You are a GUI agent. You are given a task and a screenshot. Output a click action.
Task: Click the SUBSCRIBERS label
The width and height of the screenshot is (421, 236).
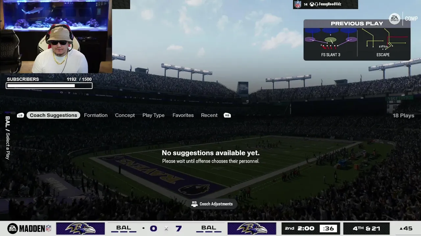[23, 79]
